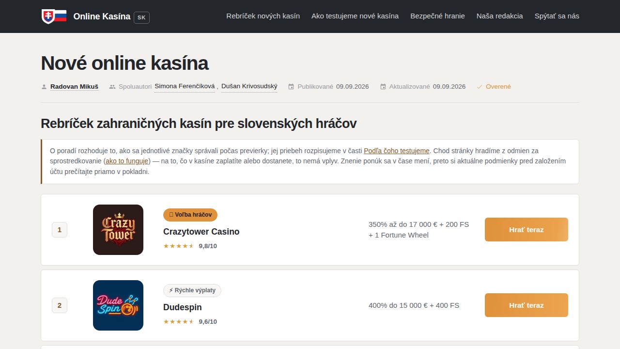This screenshot has width=620, height=349.
Task: Click the author person icon
Action: pyautogui.click(x=44, y=87)
